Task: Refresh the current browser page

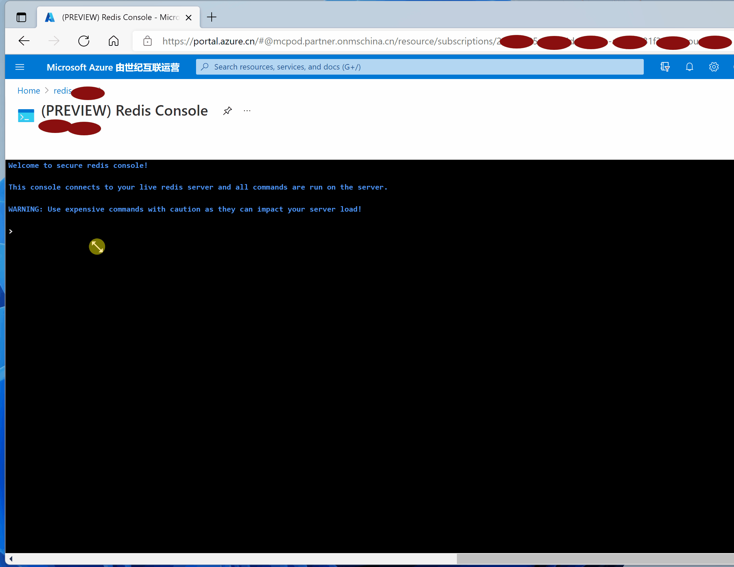Action: point(84,41)
